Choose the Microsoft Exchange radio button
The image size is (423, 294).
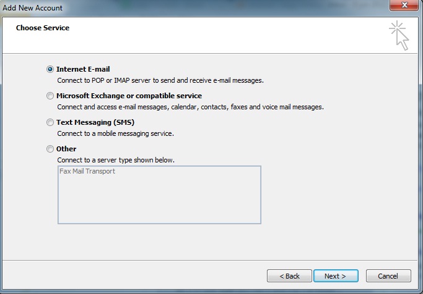tap(50, 96)
